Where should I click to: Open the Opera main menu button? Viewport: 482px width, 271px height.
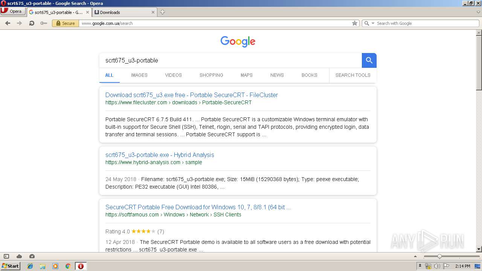click(13, 11)
